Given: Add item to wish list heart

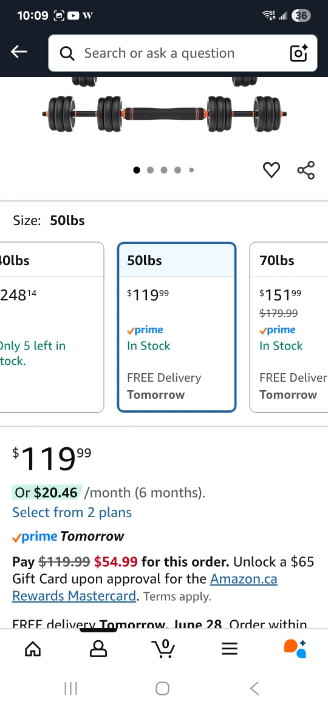Looking at the screenshot, I should coord(272,170).
